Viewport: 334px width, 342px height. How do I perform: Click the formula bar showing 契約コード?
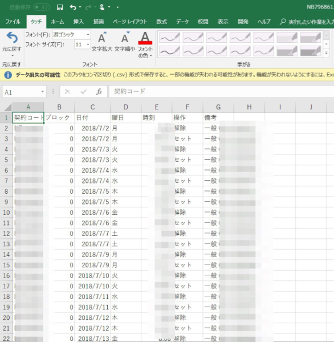[x=221, y=91]
